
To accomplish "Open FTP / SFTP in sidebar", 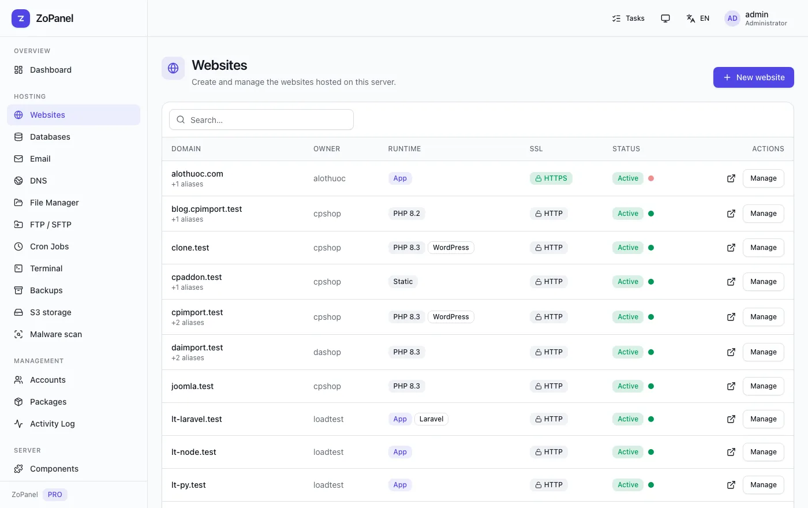I will point(74,225).
